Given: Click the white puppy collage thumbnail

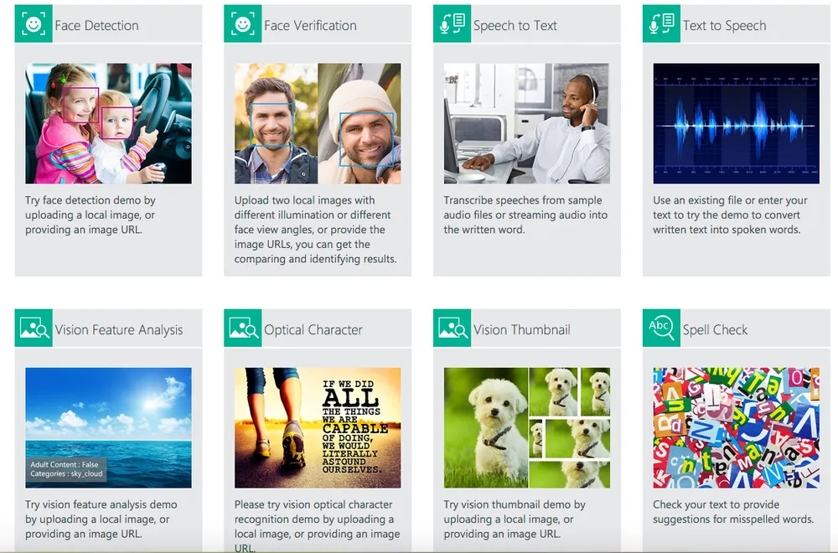Looking at the screenshot, I should [526, 427].
